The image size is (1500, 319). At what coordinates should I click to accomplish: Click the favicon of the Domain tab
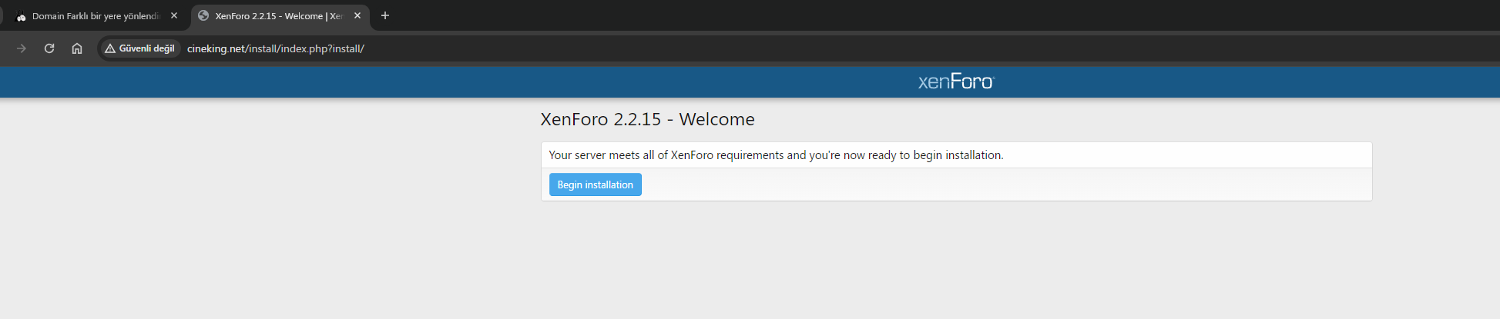tap(21, 15)
